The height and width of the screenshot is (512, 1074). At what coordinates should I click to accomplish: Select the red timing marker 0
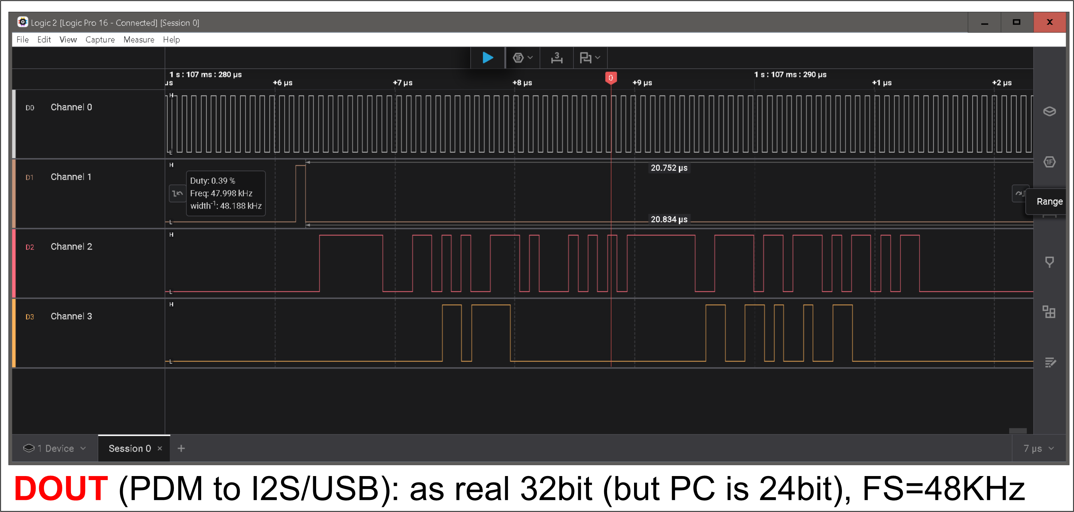pos(610,78)
